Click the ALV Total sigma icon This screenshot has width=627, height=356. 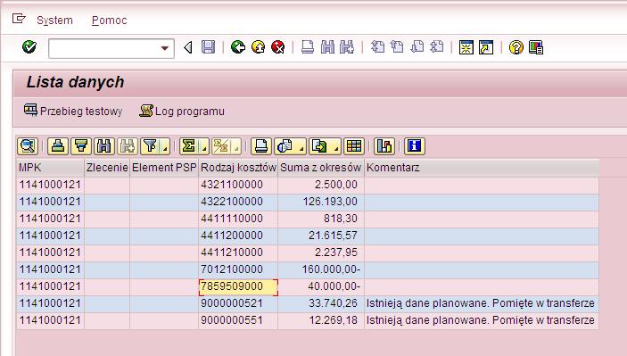click(x=189, y=146)
